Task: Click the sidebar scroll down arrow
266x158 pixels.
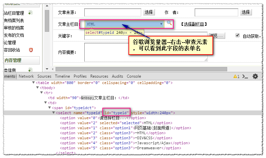Action: pyautogui.click(x=47, y=69)
